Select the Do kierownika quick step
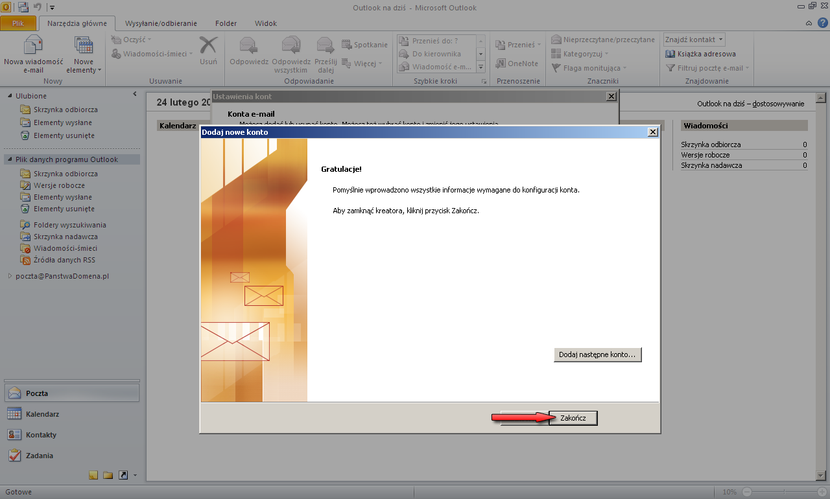 436,54
